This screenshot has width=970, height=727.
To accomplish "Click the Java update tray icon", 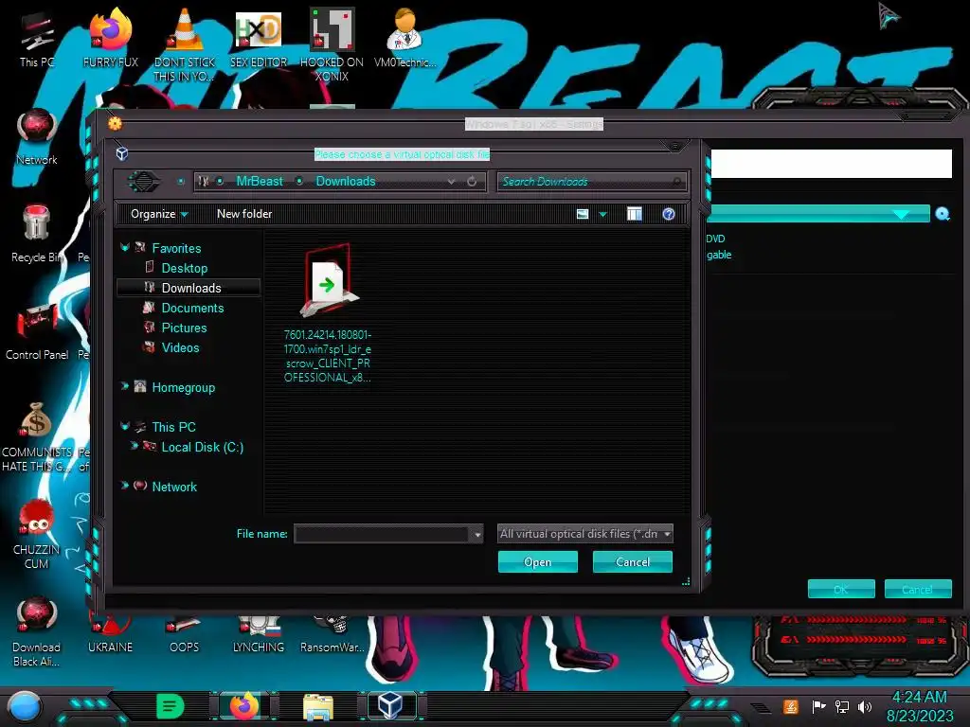I will pyautogui.click(x=791, y=706).
